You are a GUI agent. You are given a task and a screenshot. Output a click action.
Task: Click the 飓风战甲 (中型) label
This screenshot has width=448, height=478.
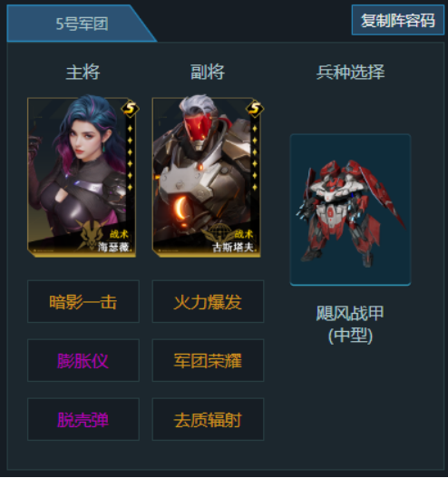coord(350,325)
